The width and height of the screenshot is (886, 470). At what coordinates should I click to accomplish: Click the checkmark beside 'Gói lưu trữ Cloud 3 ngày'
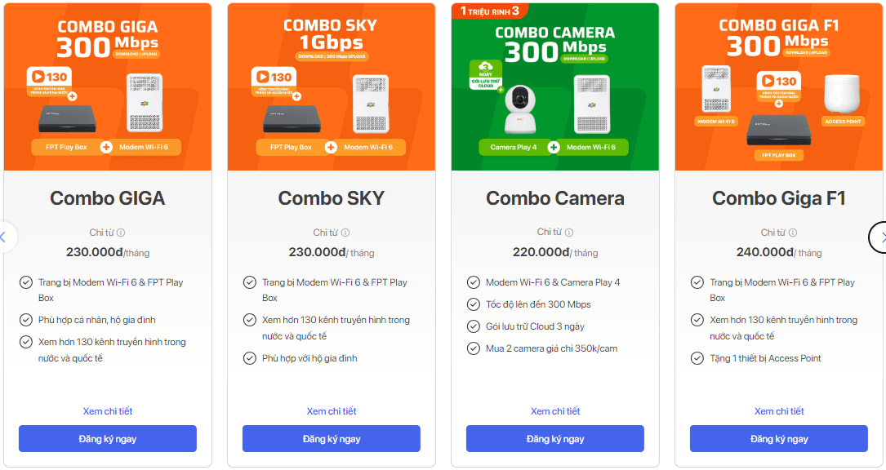pyautogui.click(x=473, y=326)
